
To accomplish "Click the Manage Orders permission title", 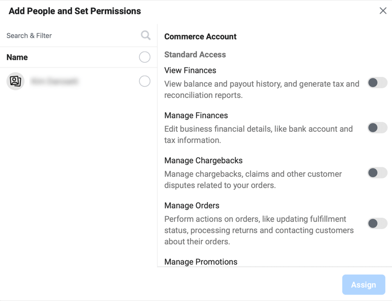I will (x=192, y=206).
